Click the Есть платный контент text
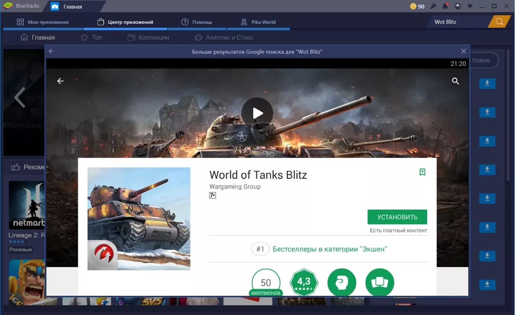This screenshot has height=315, width=515. tap(398, 230)
